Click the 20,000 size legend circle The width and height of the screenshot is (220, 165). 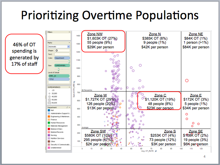49,94
